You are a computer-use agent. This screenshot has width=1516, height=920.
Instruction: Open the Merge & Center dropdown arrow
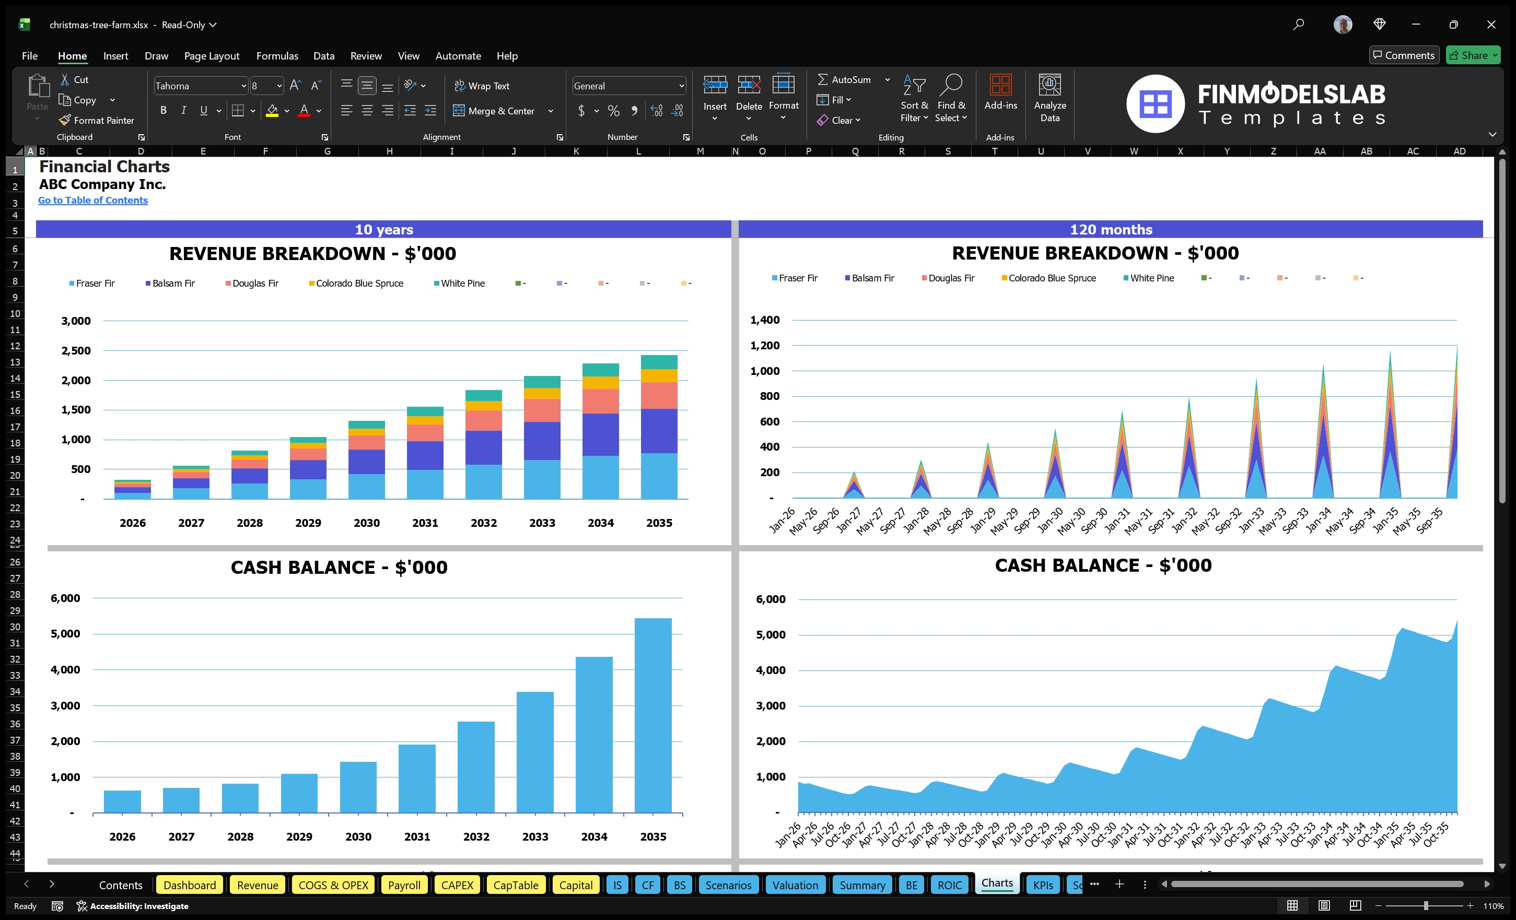551,111
